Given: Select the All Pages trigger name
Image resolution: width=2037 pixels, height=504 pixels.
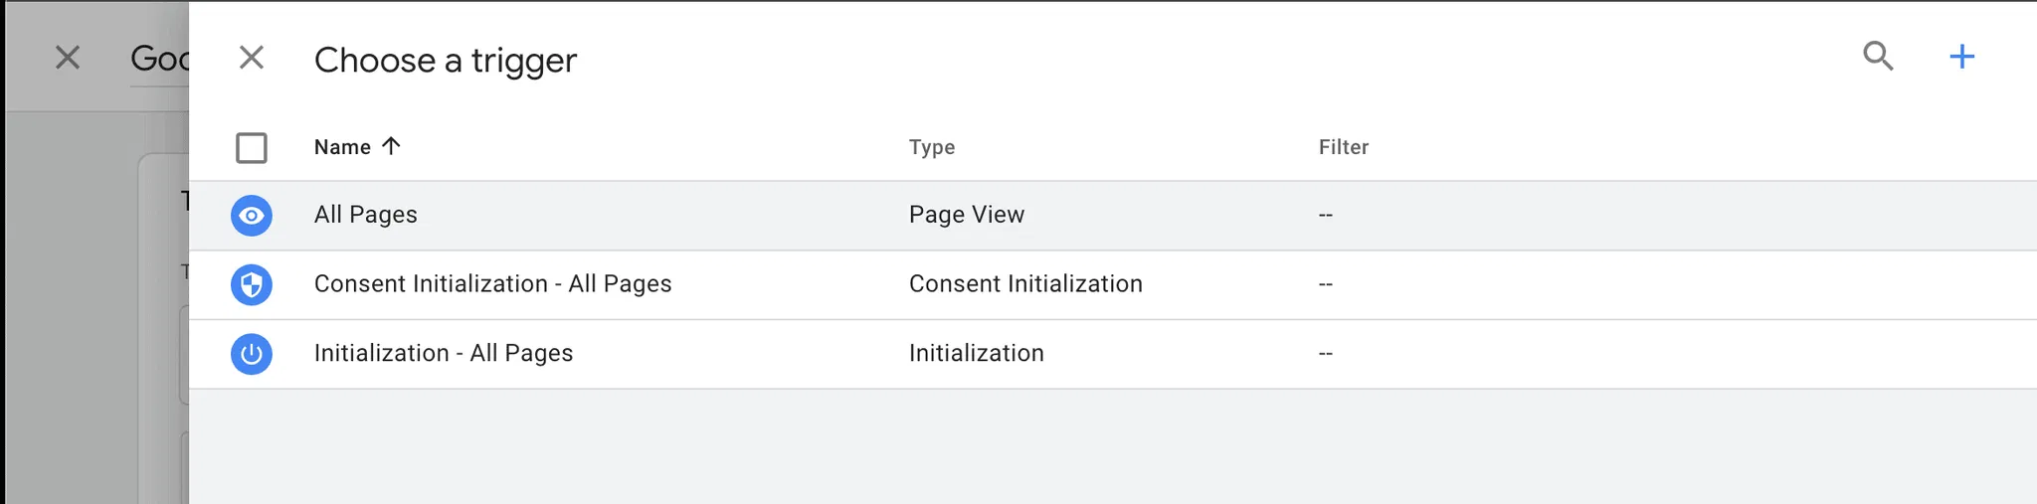Looking at the screenshot, I should click(x=365, y=215).
